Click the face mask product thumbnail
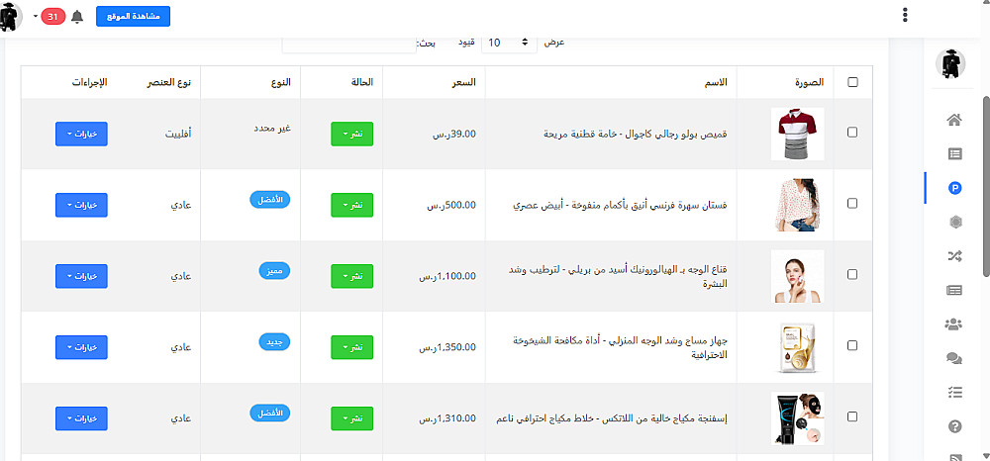Image resolution: width=990 pixels, height=461 pixels. click(x=797, y=276)
